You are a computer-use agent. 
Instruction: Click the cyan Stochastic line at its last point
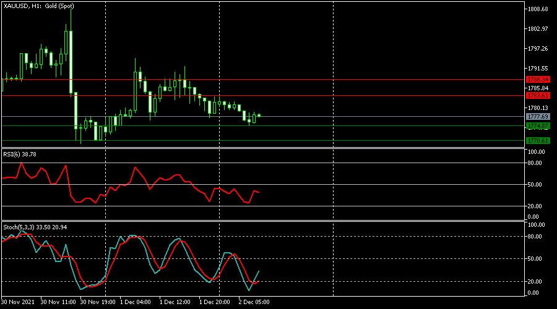click(x=259, y=271)
